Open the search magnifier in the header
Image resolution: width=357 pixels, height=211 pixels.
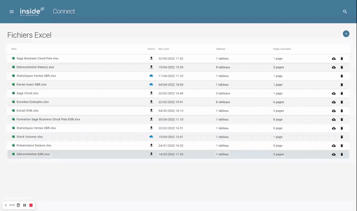345,11
